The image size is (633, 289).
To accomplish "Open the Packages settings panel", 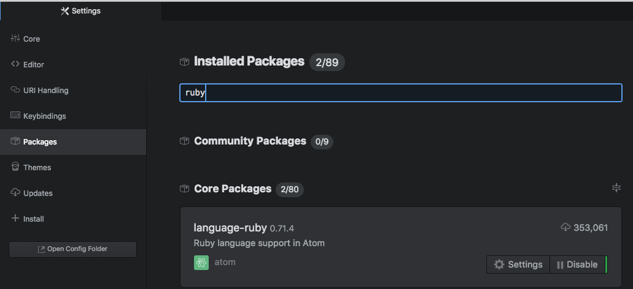I will pyautogui.click(x=40, y=141).
